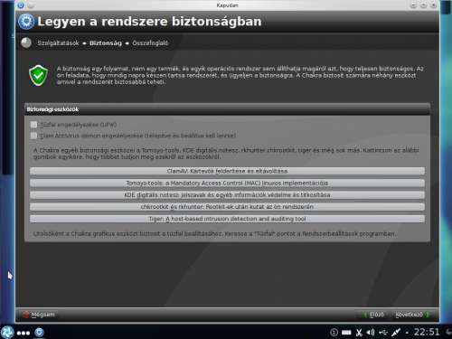Open the chkrootkit és rkhunter button
Viewport: 452px width, 339px height.
coord(227,207)
